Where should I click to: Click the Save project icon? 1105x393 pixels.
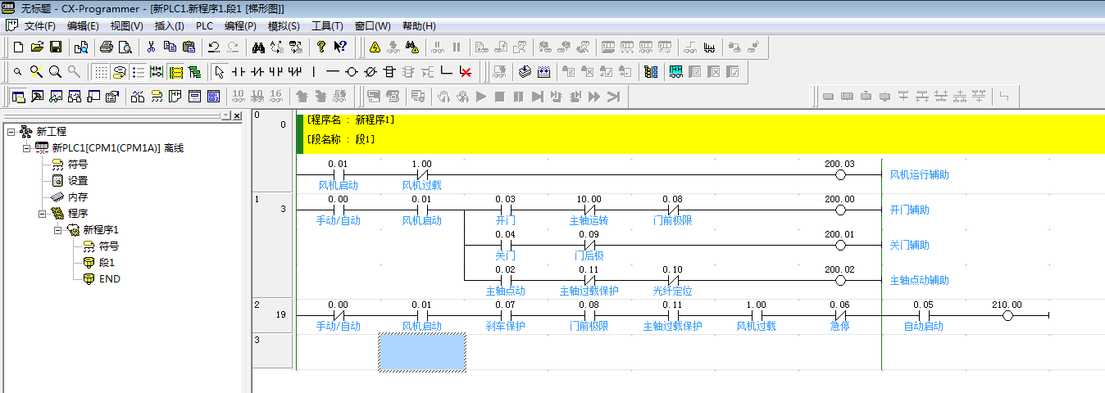pos(56,47)
